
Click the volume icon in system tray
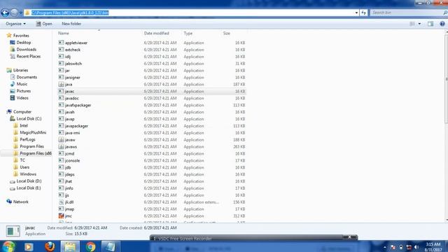coord(416,247)
